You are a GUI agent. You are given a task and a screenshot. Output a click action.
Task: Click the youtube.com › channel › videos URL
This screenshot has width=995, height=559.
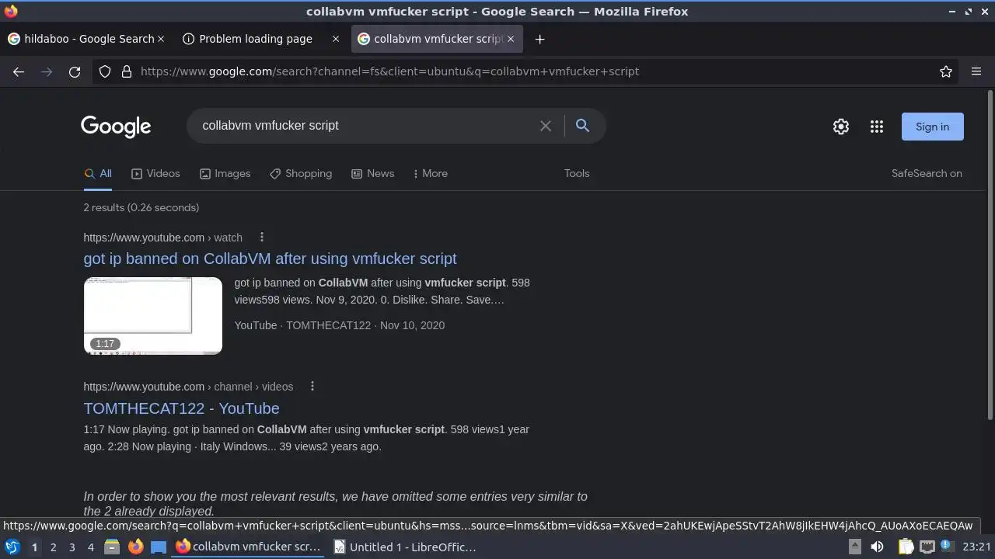pos(188,387)
